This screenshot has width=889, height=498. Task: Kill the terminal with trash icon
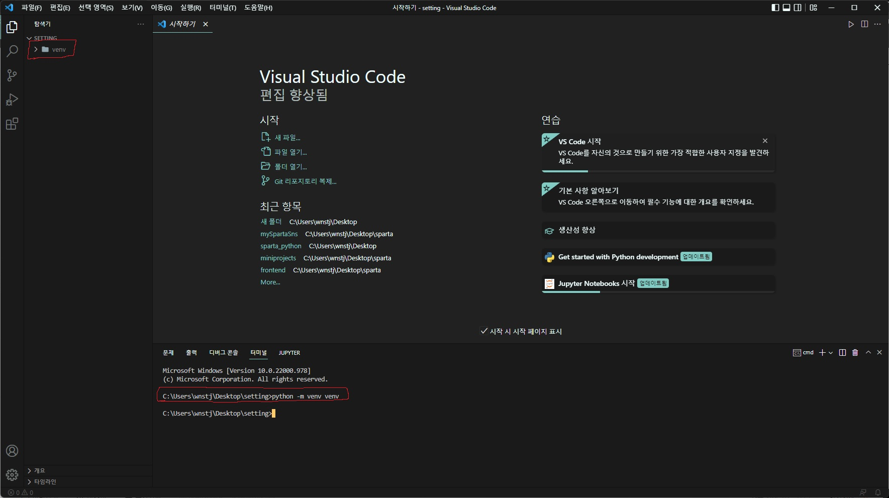coord(855,353)
